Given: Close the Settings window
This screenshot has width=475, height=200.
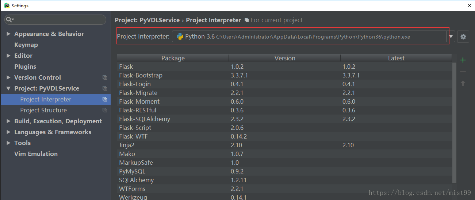Looking at the screenshot, I should 470,5.
